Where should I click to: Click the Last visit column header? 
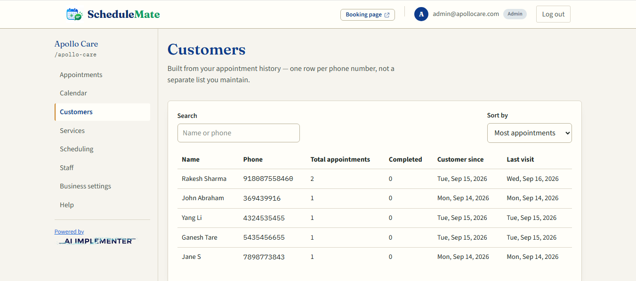click(x=520, y=159)
